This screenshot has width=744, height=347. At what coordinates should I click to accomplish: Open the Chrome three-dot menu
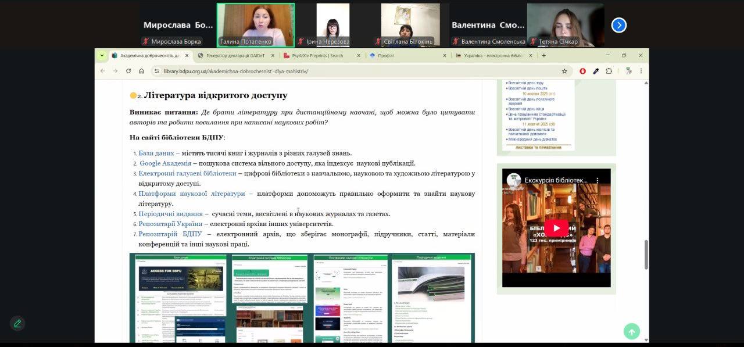(641, 71)
